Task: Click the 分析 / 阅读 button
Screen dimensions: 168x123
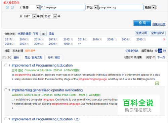Action: point(54,57)
